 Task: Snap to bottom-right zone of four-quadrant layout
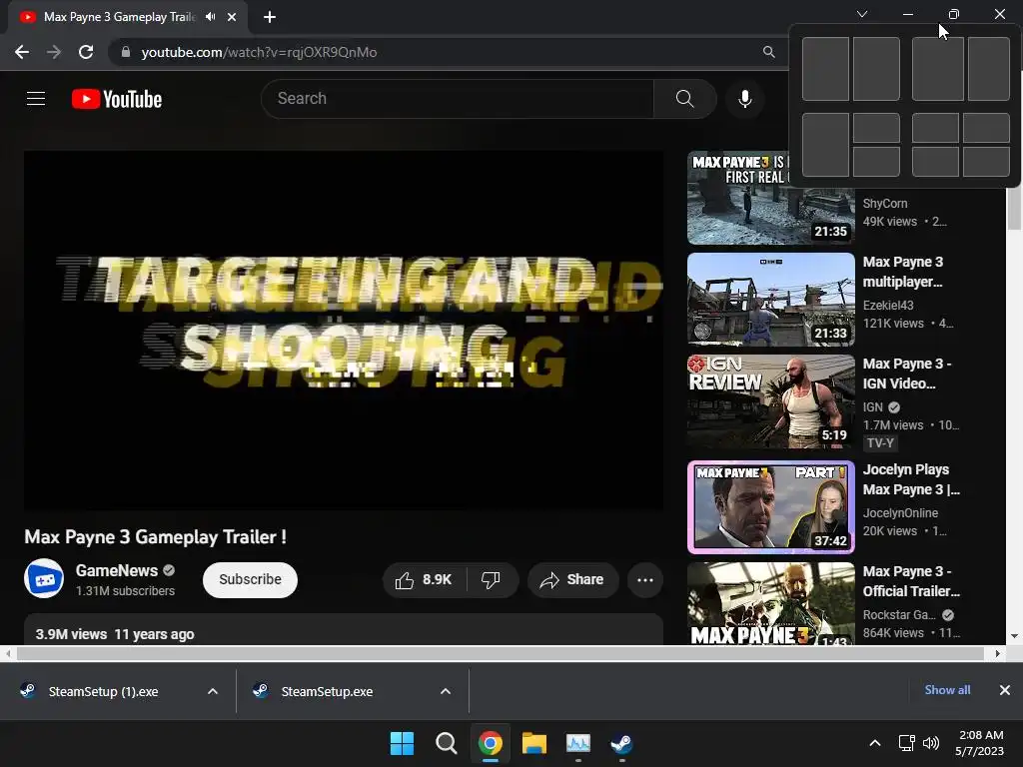point(986,162)
